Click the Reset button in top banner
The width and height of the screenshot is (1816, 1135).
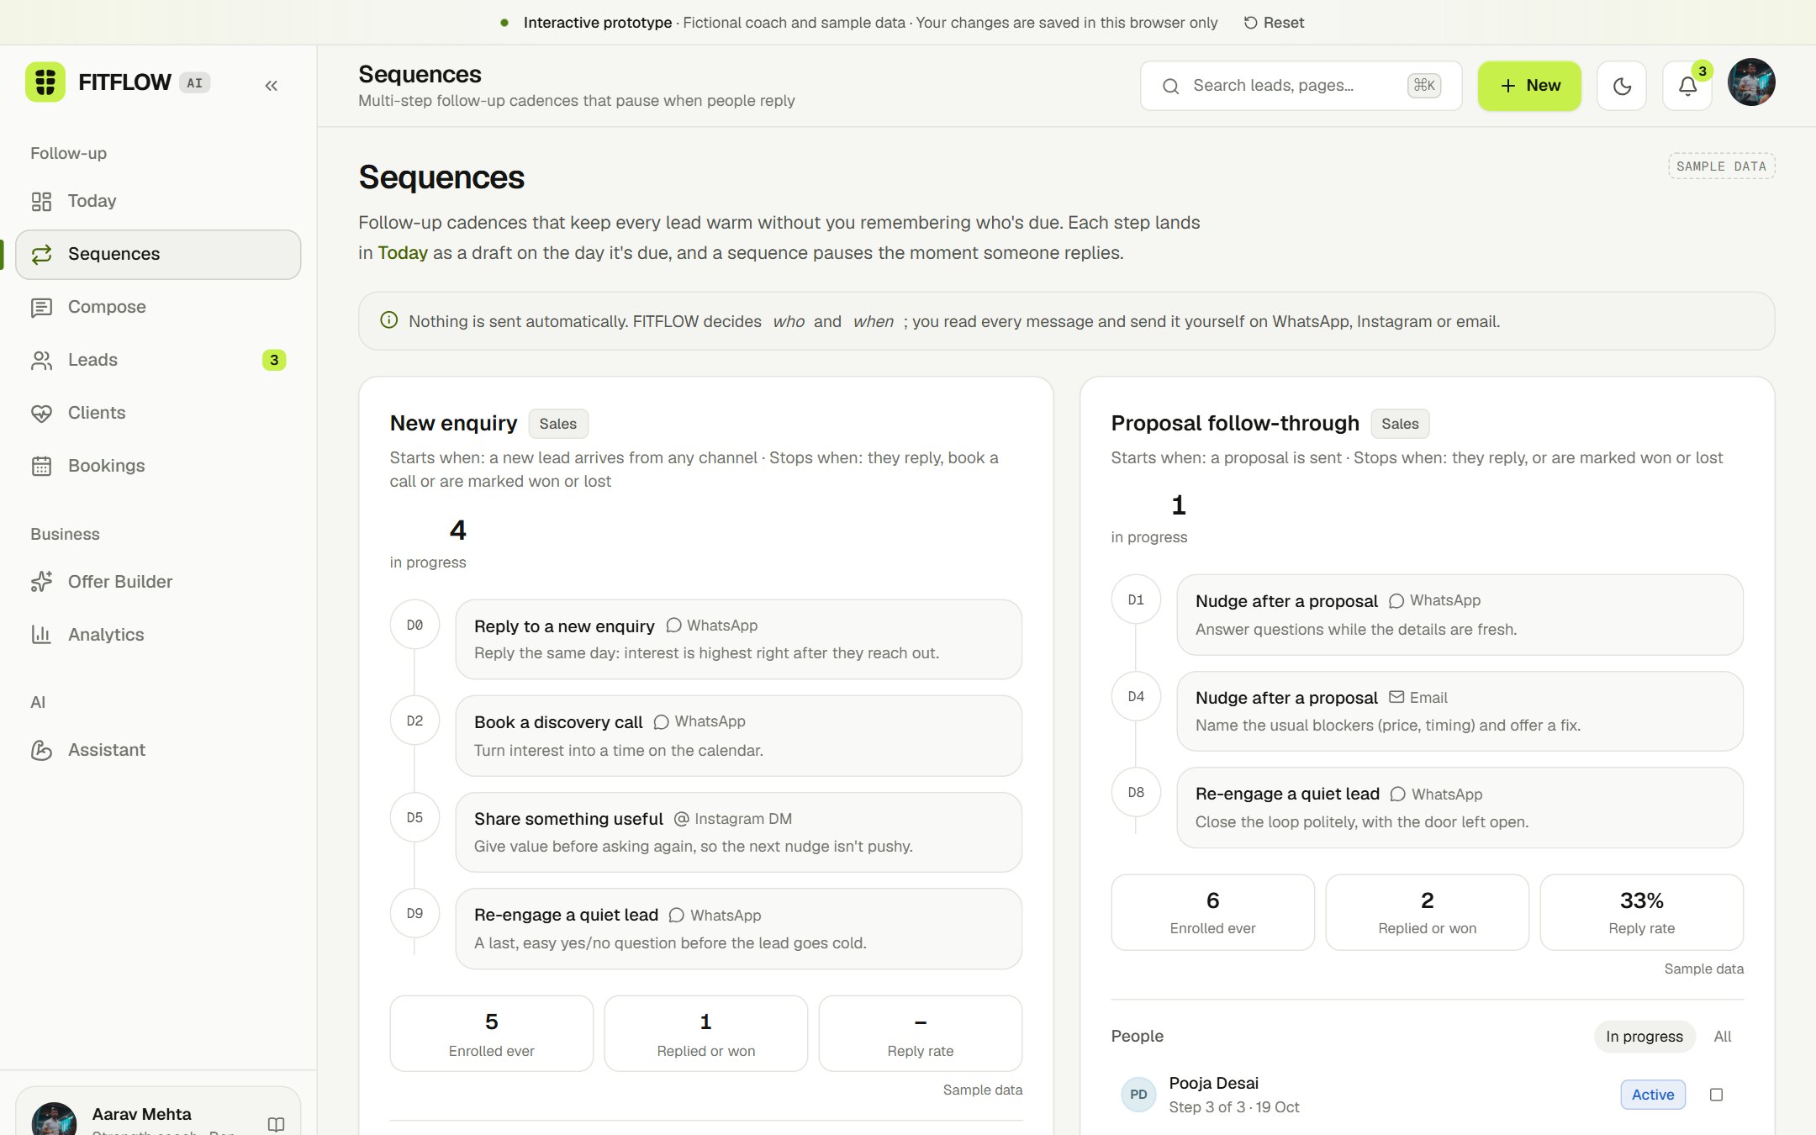click(1275, 23)
